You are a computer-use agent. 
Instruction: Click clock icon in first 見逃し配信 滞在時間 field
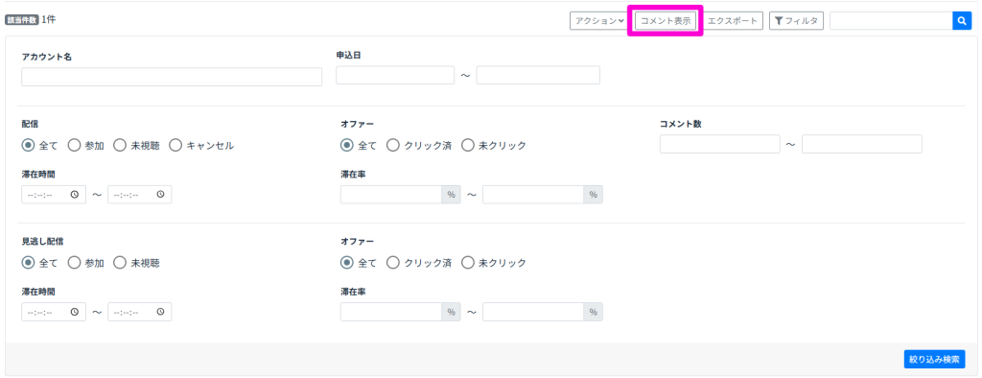coord(75,312)
